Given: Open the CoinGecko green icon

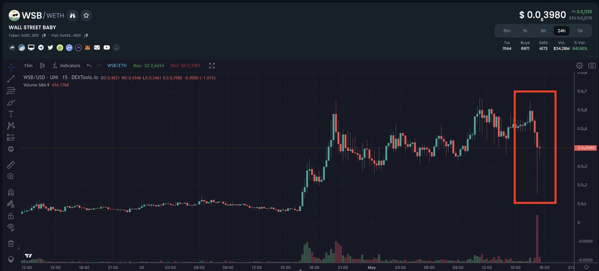Looking at the screenshot, I should point(59,48).
